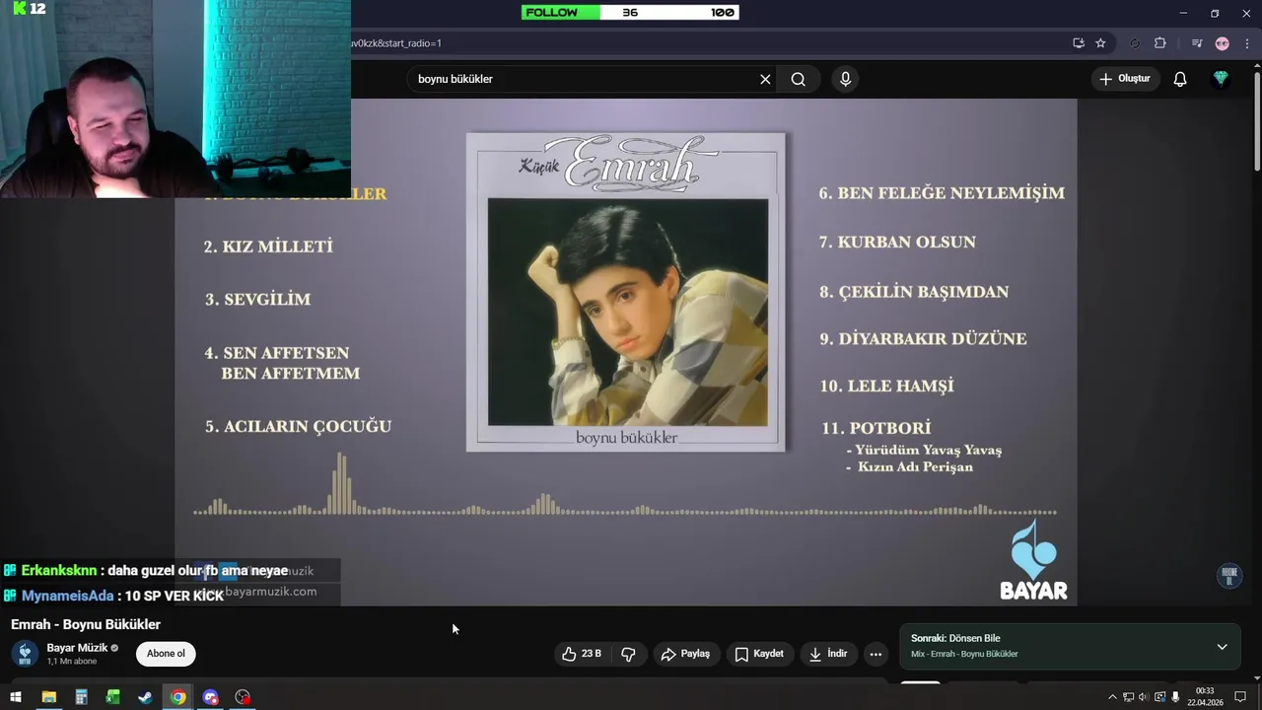Viewport: 1262px width, 710px height.
Task: Click the circular extension icon beside the puzzle icon
Action: 1135,43
